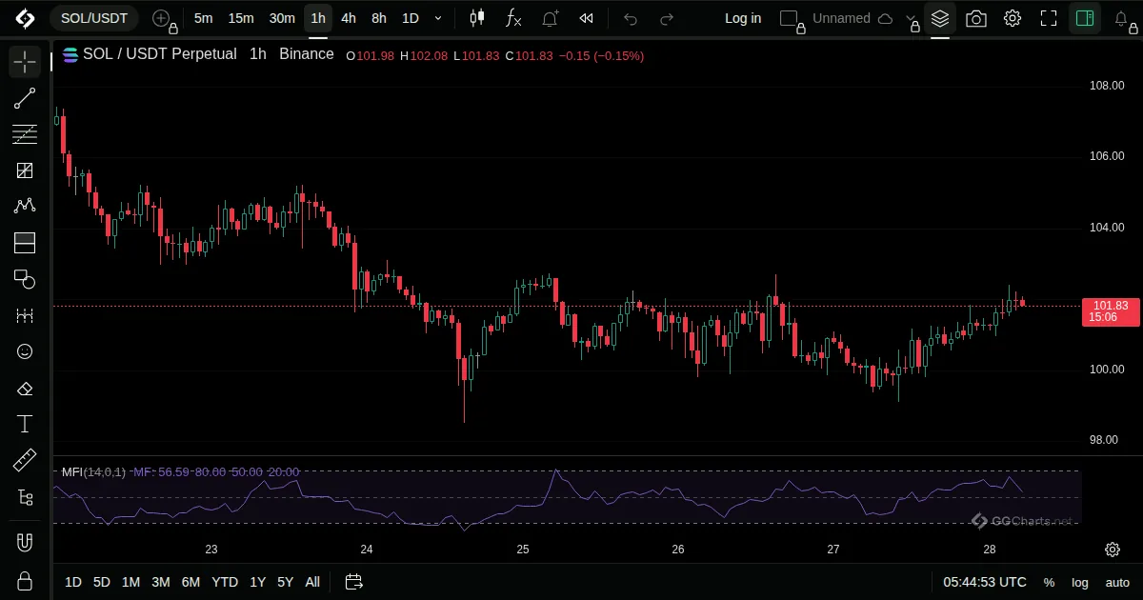Open go-to-date calendar icon
Viewport: 1143px width, 600px height.
353,582
